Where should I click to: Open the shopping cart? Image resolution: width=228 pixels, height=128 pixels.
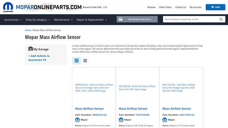pos(215,7)
